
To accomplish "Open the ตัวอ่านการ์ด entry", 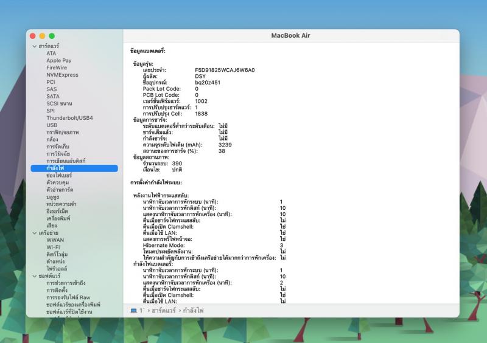I will tap(60, 190).
